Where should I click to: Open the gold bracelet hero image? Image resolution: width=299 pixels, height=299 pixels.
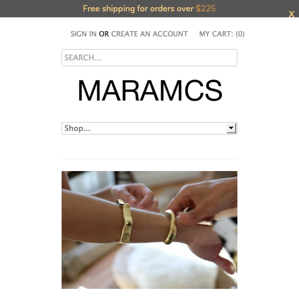pos(149,230)
